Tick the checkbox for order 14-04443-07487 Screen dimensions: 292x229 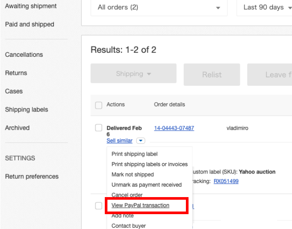(99, 128)
